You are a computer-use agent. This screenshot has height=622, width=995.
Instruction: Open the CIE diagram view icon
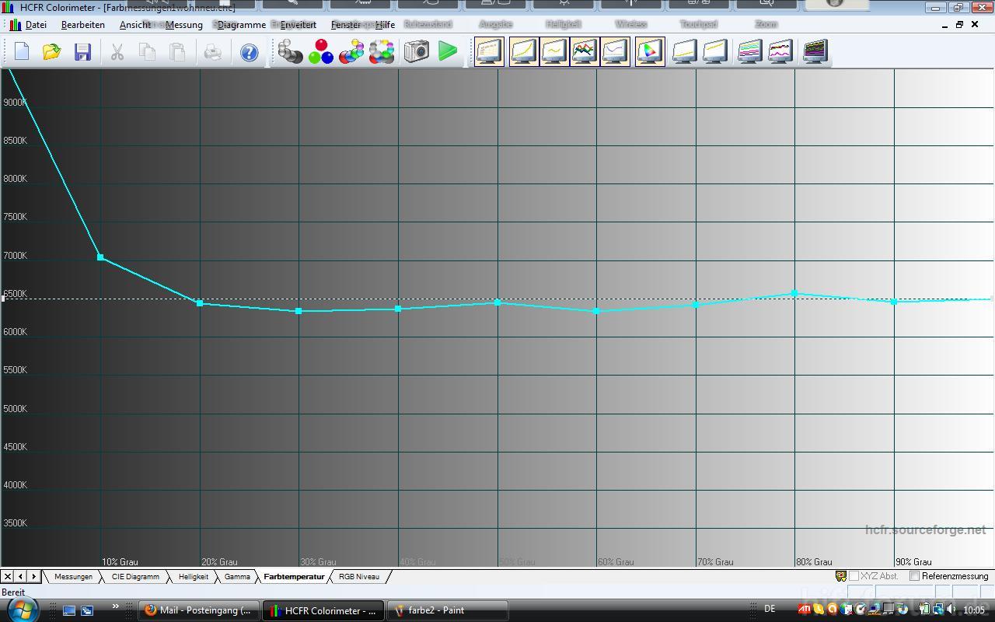649,52
